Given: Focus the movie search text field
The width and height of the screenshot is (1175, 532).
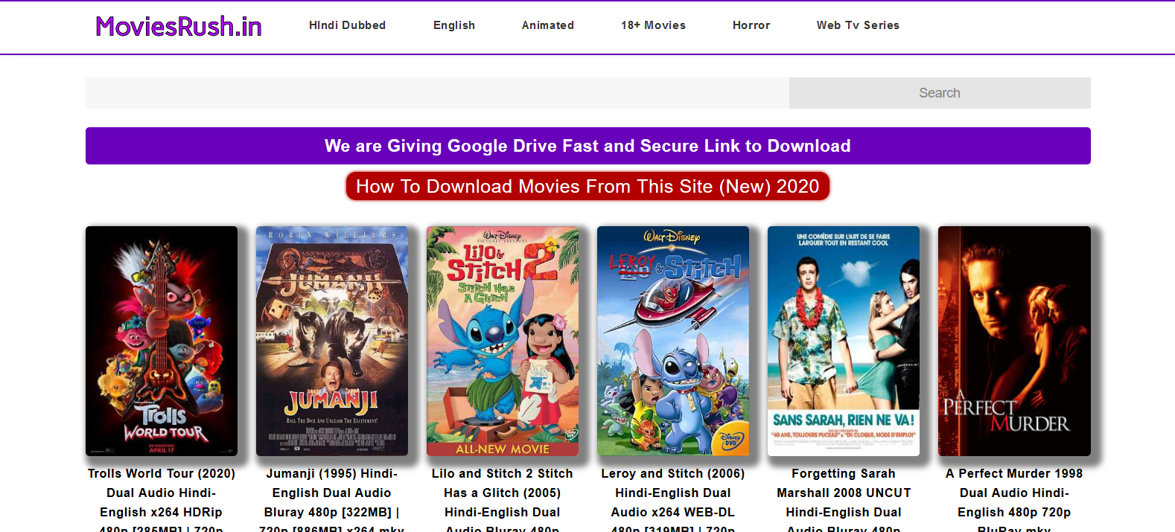Looking at the screenshot, I should click(x=437, y=93).
